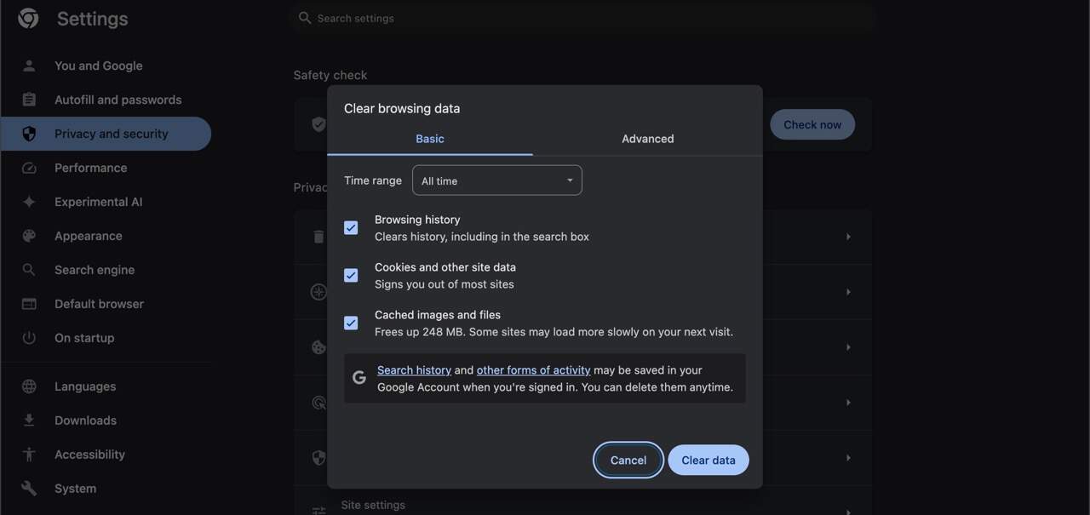Click the Site settings row label
This screenshot has width=1090, height=515.
pyautogui.click(x=373, y=505)
